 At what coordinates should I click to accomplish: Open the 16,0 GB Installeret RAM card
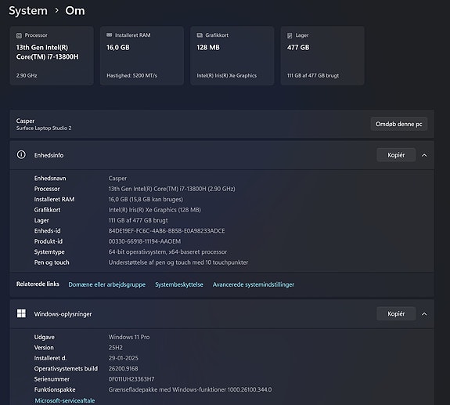coord(142,56)
